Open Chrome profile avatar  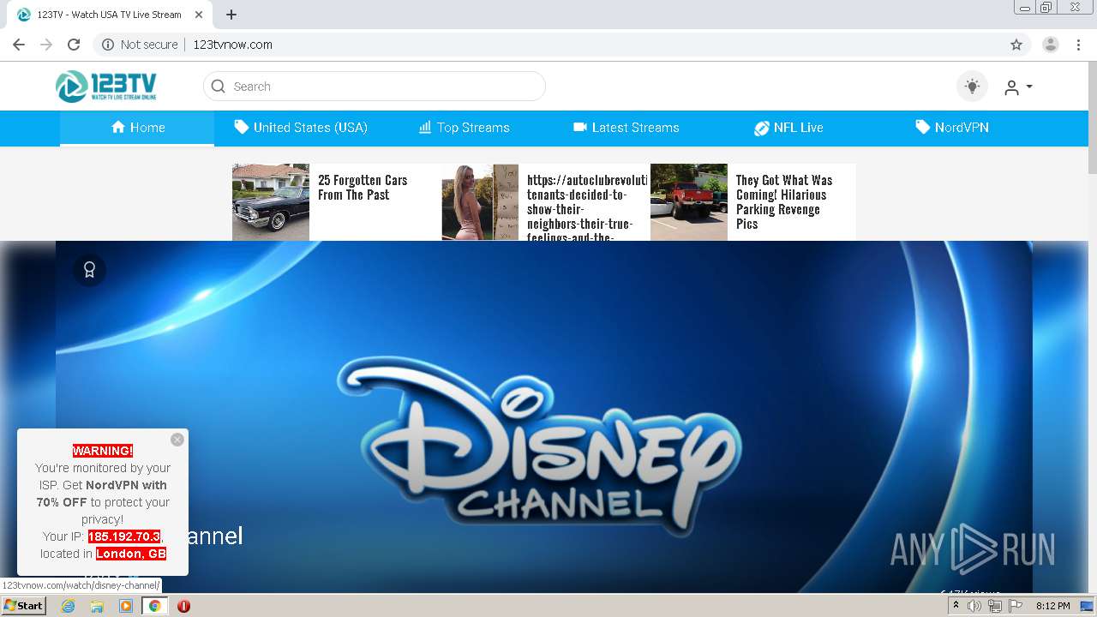1051,45
